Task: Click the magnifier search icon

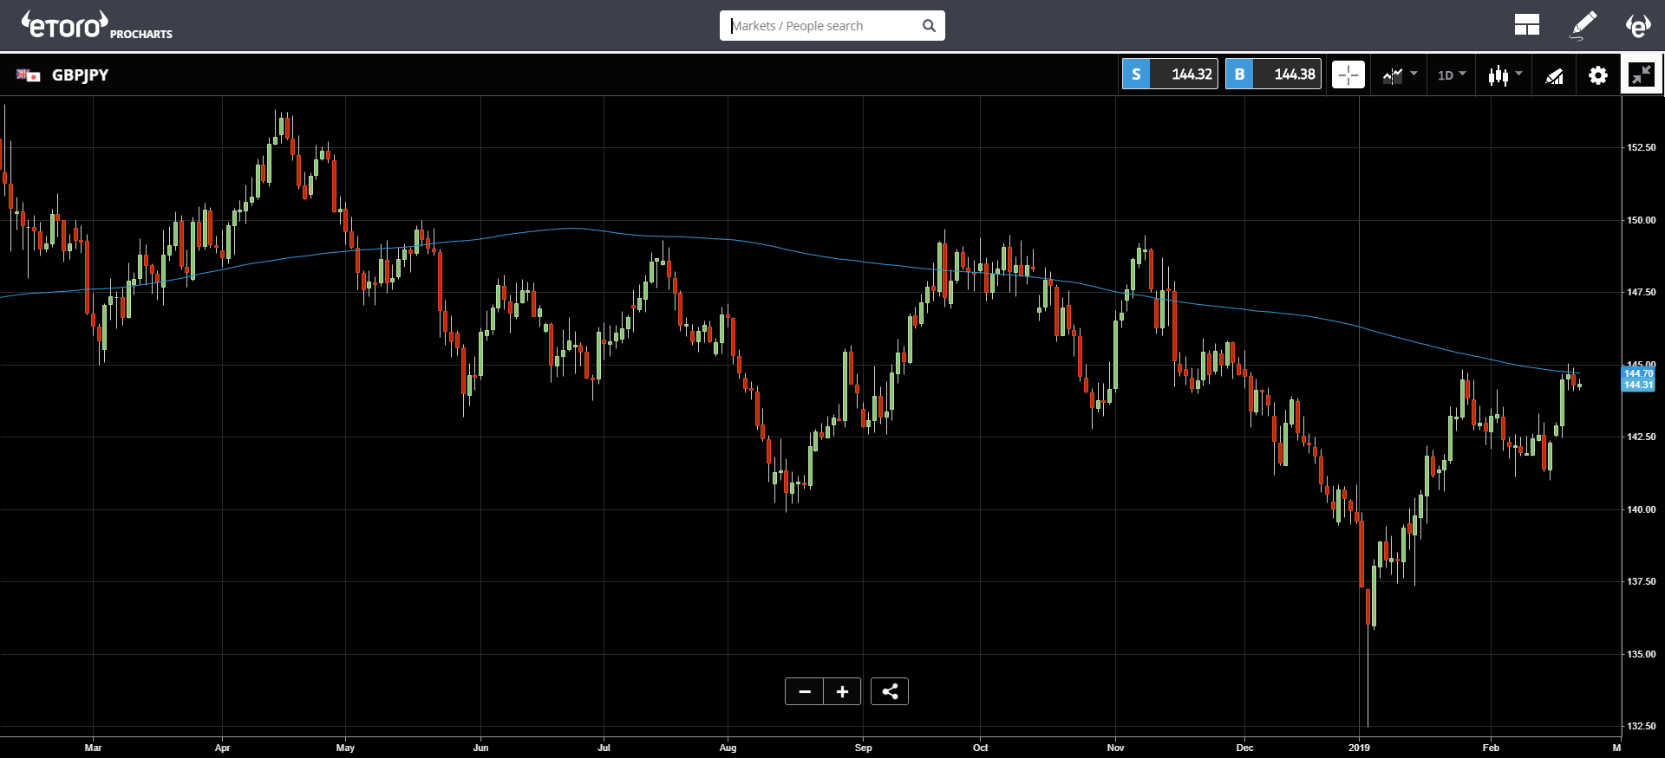Action: (x=929, y=26)
